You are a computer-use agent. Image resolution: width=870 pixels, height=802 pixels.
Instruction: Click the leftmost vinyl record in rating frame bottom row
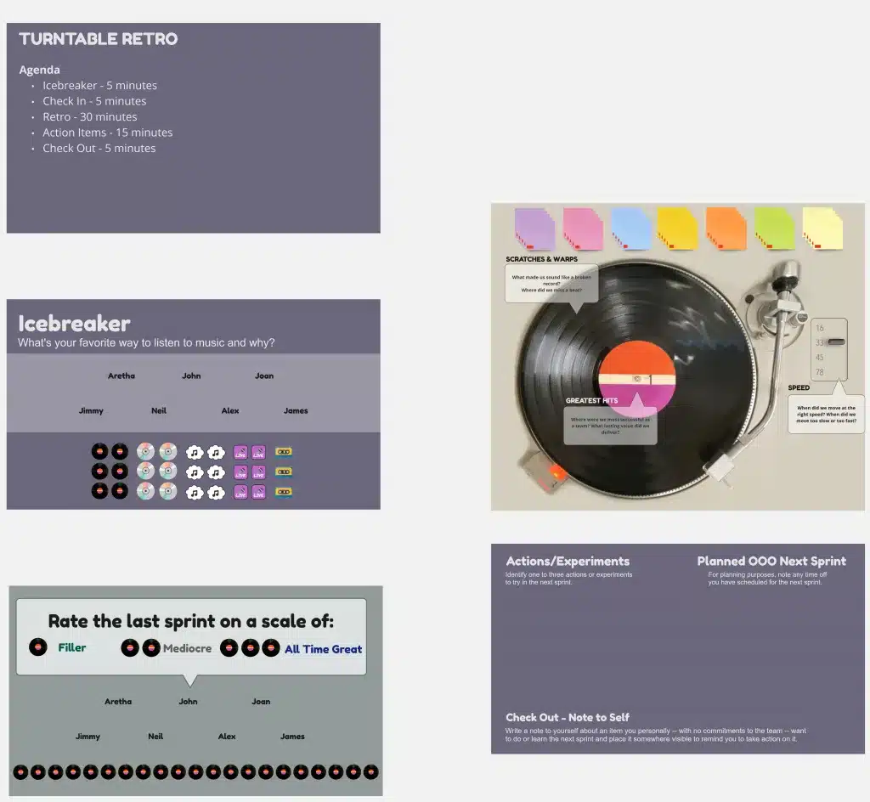20,772
